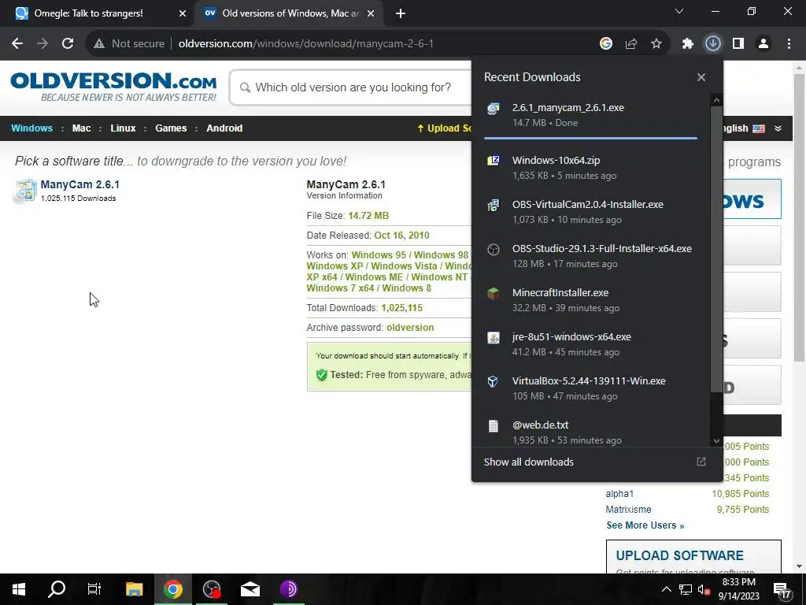Open OBS-Studio-29.1.3-Full-Installer-x64.exe download
806x605 pixels.
[590, 256]
